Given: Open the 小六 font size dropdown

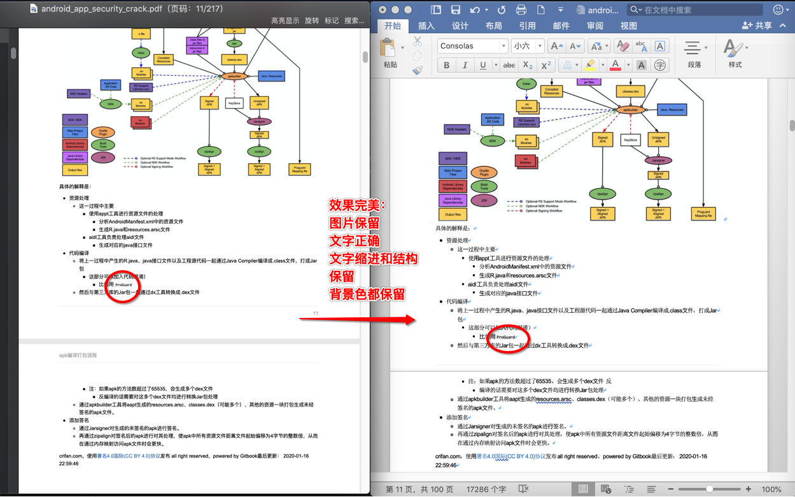Looking at the screenshot, I should tap(540, 46).
